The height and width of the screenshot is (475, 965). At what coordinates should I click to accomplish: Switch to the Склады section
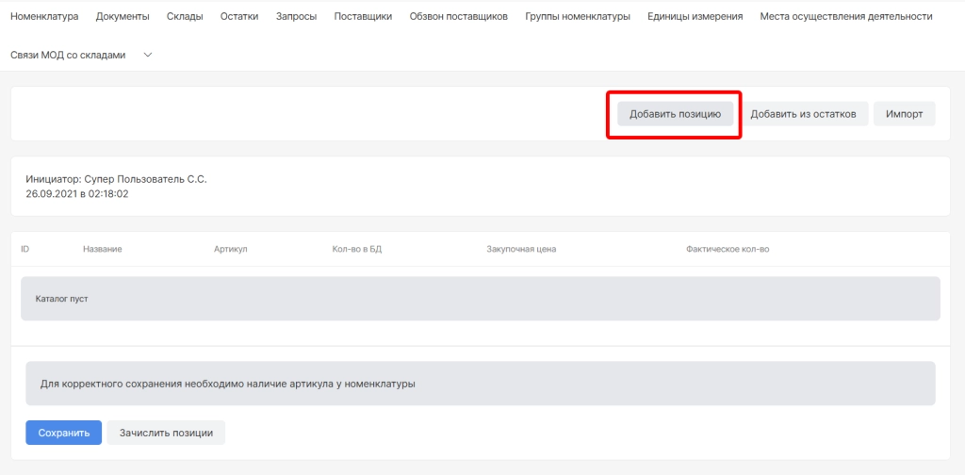(185, 16)
